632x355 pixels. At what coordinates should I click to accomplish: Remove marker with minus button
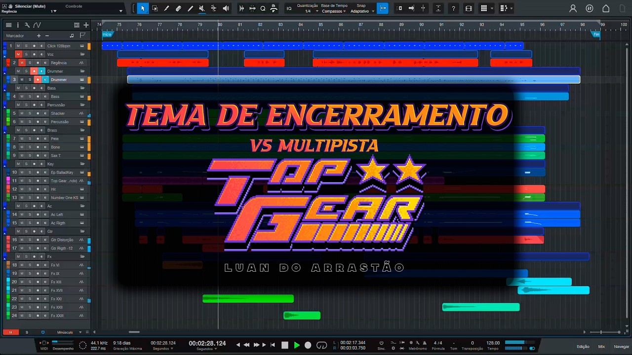(47, 35)
